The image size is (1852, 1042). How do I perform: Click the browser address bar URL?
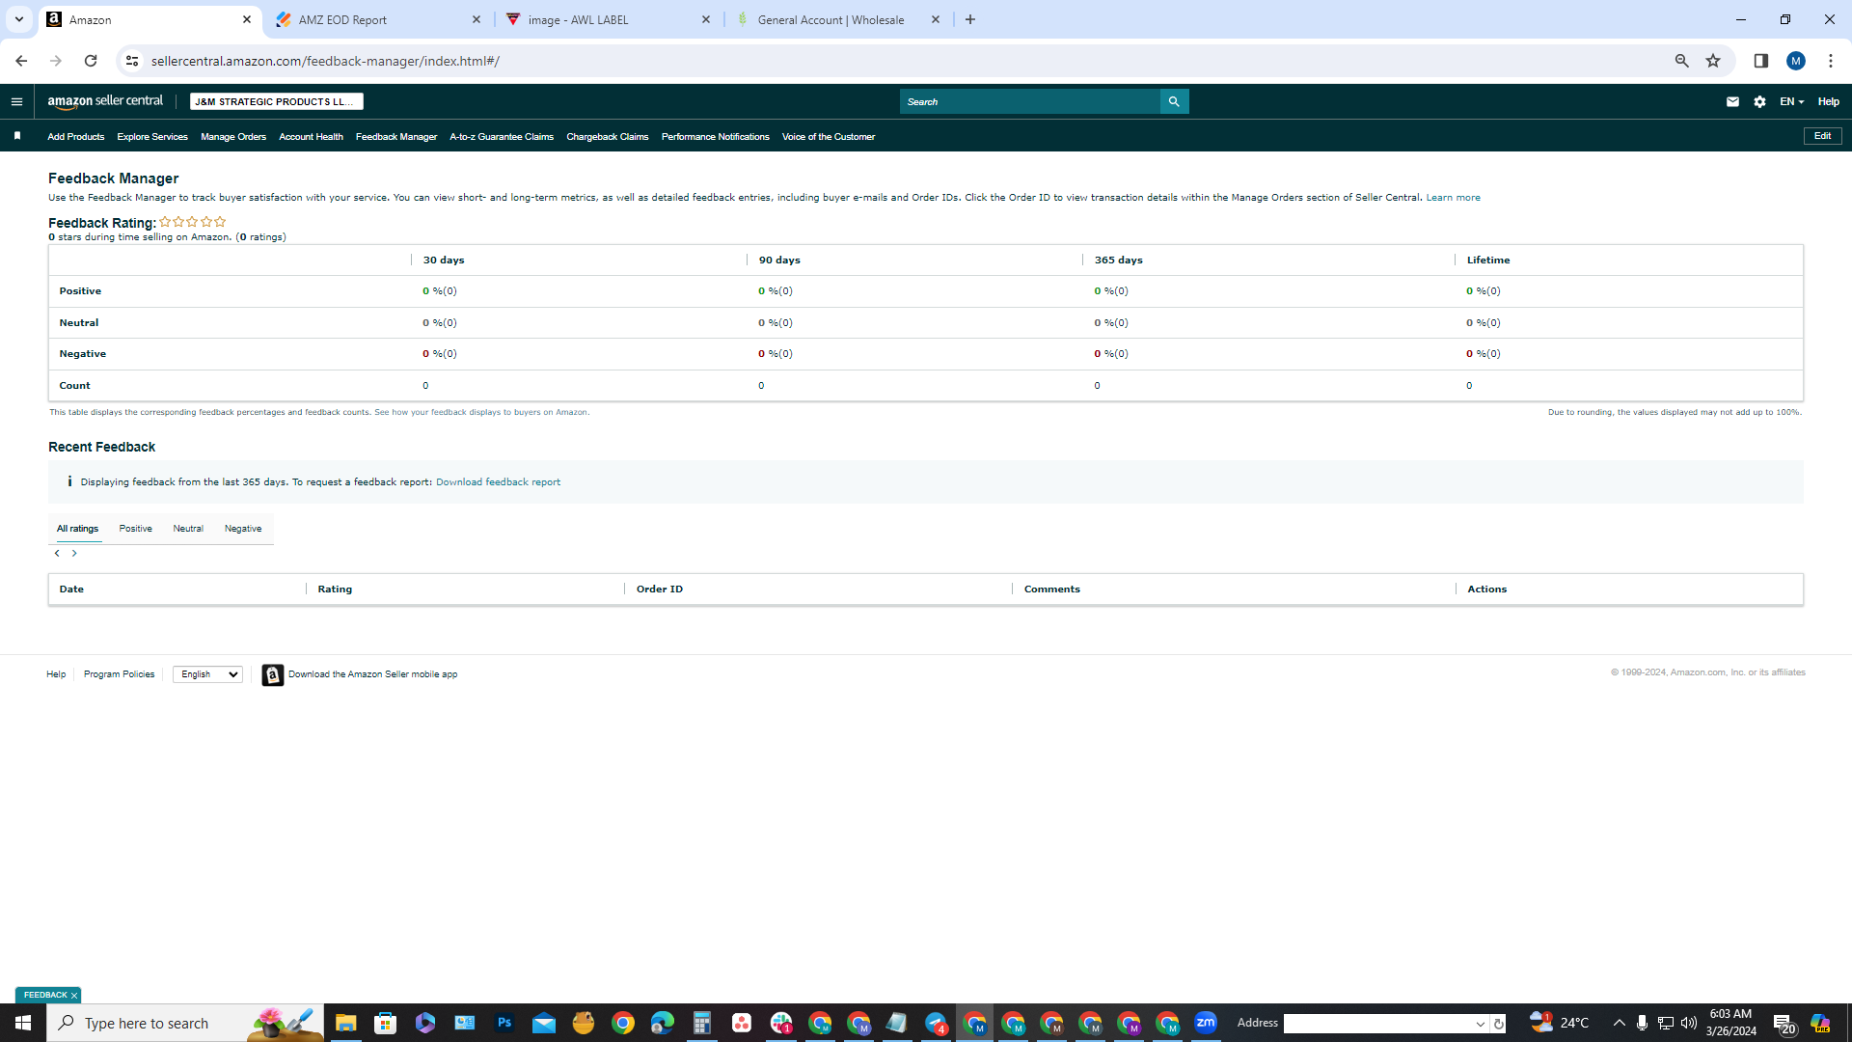(325, 61)
